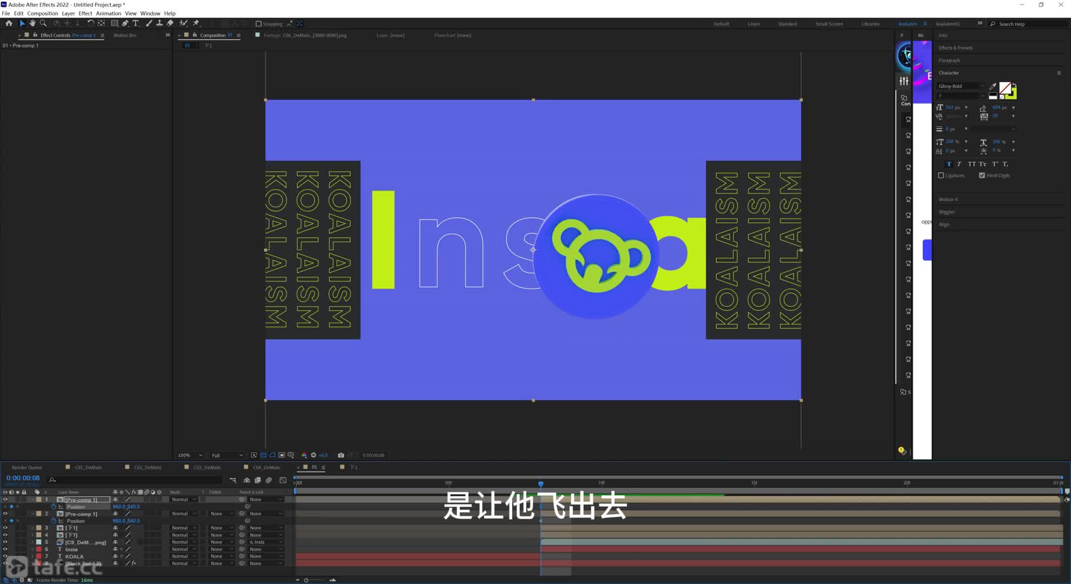Screen dimensions: 1071x584
Task: Open the File menu
Action: click(6, 14)
